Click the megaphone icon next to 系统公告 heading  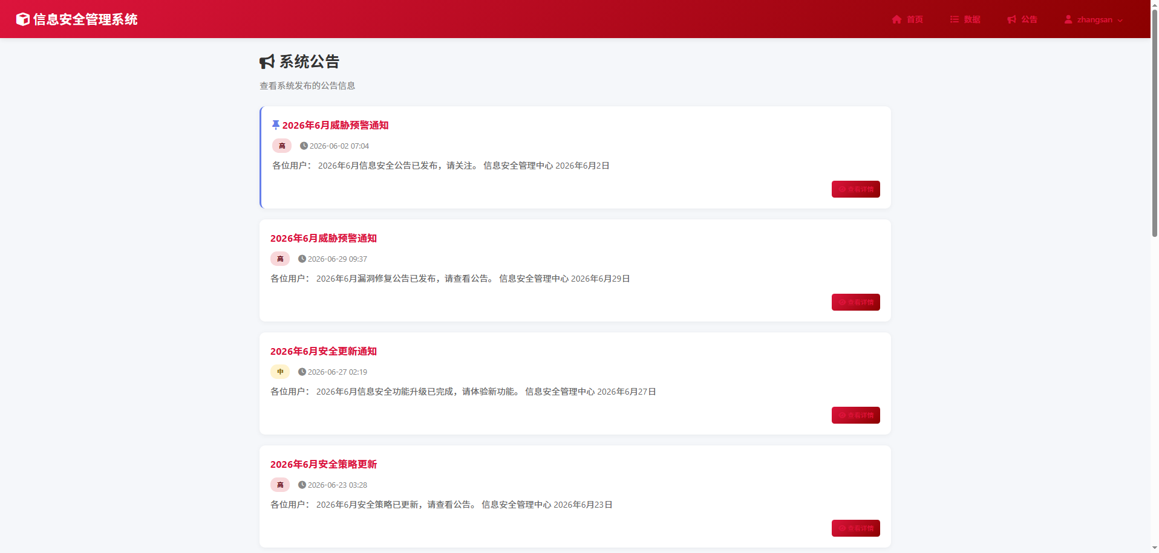(x=267, y=62)
